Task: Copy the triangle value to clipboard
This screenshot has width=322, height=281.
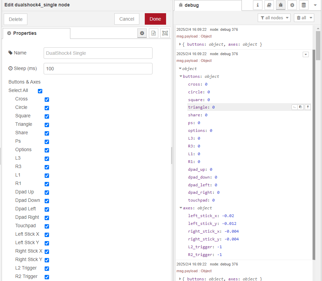Action: pyautogui.click(x=301, y=107)
